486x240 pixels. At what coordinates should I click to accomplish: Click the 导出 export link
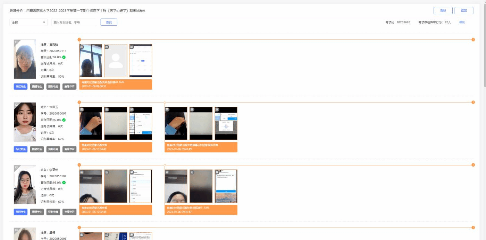coord(462,22)
